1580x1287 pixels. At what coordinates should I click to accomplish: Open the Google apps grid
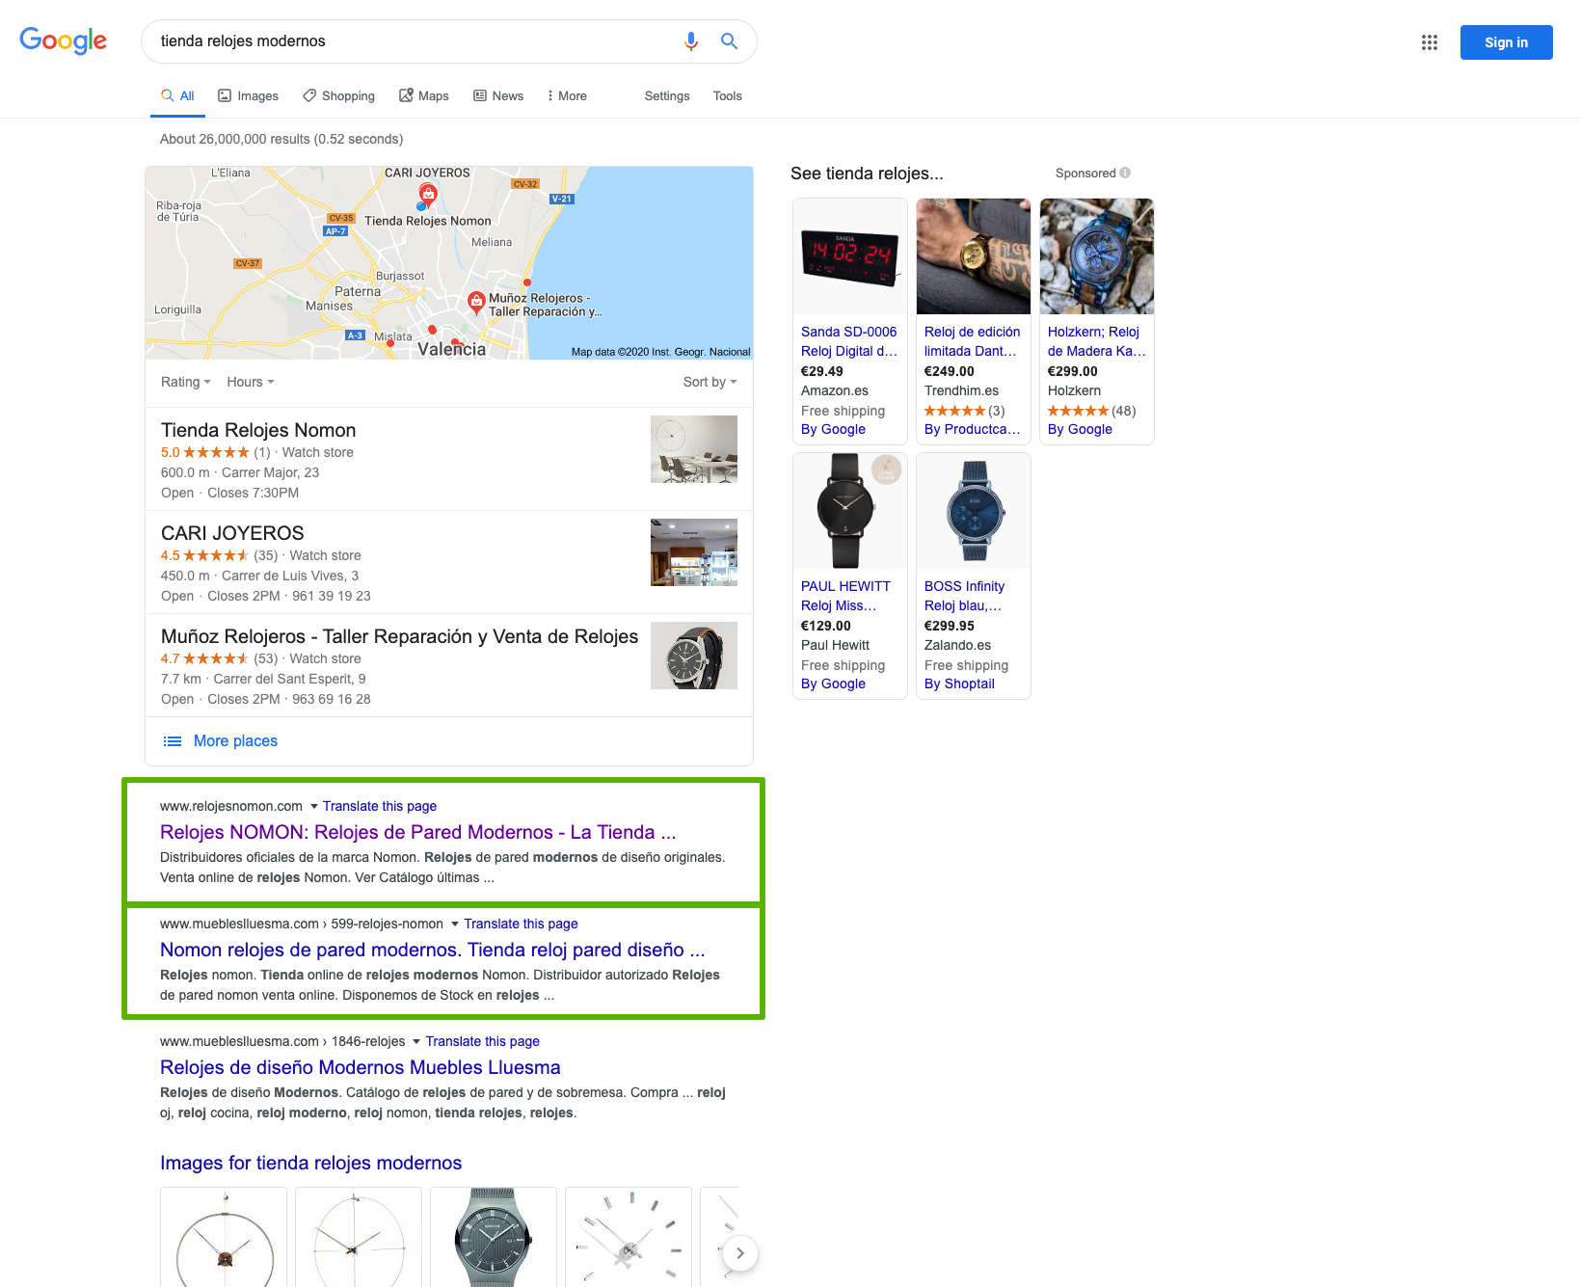(x=1429, y=42)
